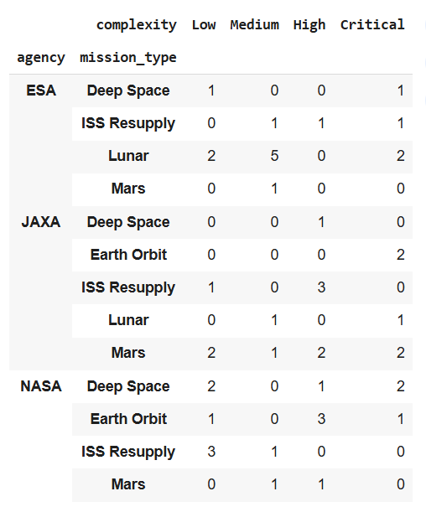Click the Critical column header
The height and width of the screenshot is (512, 426).
tap(372, 25)
